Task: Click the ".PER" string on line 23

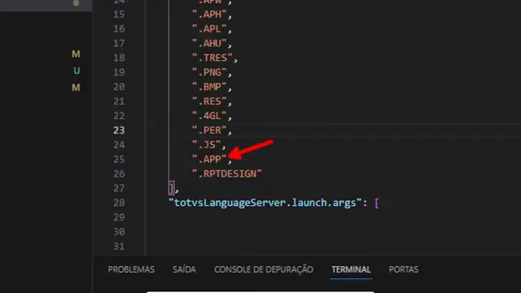Action: (x=209, y=130)
